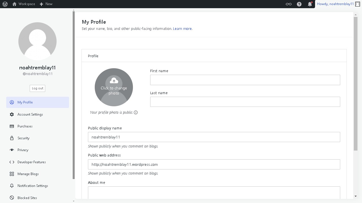
Task: Click the profile photo to change it
Action: pos(114,87)
